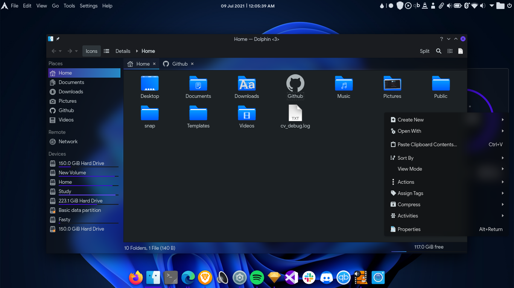The height and width of the screenshot is (288, 514).
Task: Open the terminal from the dock
Action: coord(171,277)
